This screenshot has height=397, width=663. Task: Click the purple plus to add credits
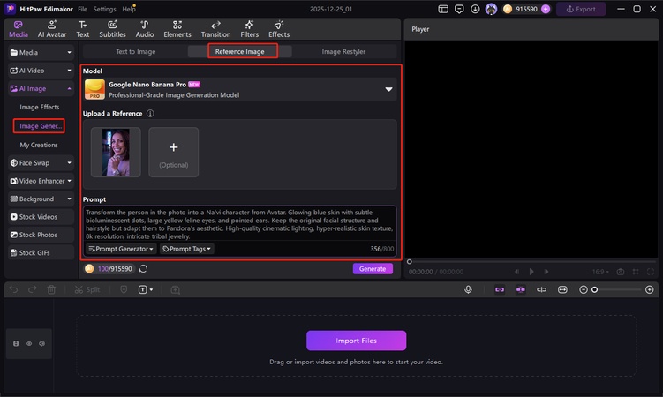coord(546,9)
